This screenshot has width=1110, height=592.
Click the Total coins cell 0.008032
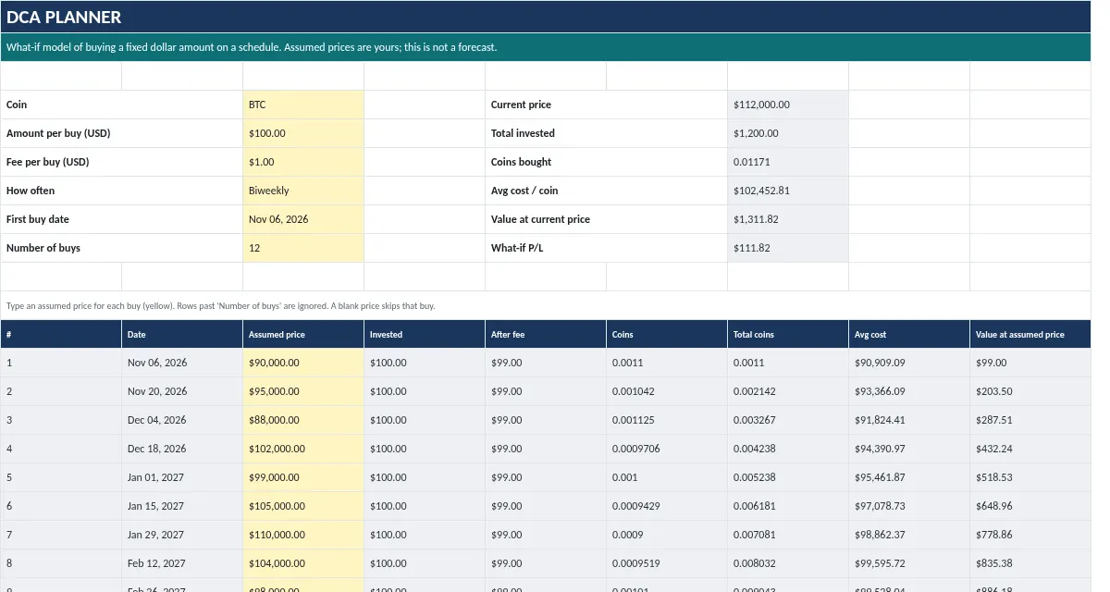pos(788,563)
